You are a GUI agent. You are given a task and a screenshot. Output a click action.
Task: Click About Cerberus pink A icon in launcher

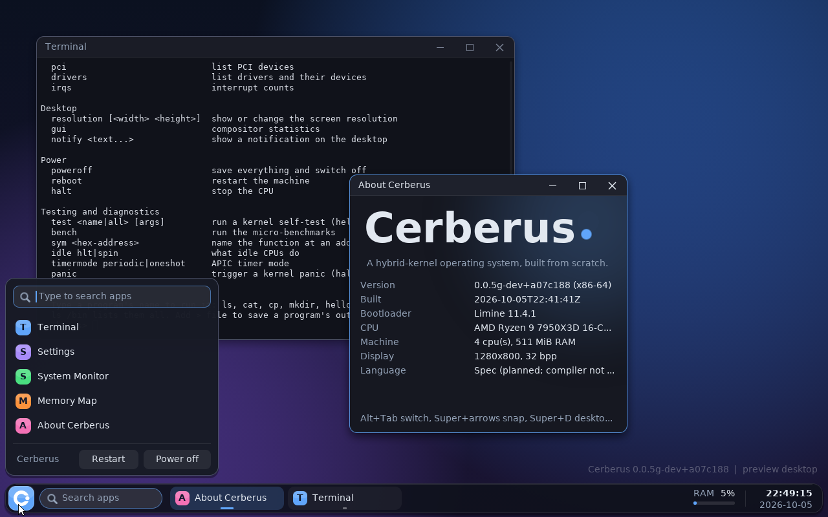[23, 425]
